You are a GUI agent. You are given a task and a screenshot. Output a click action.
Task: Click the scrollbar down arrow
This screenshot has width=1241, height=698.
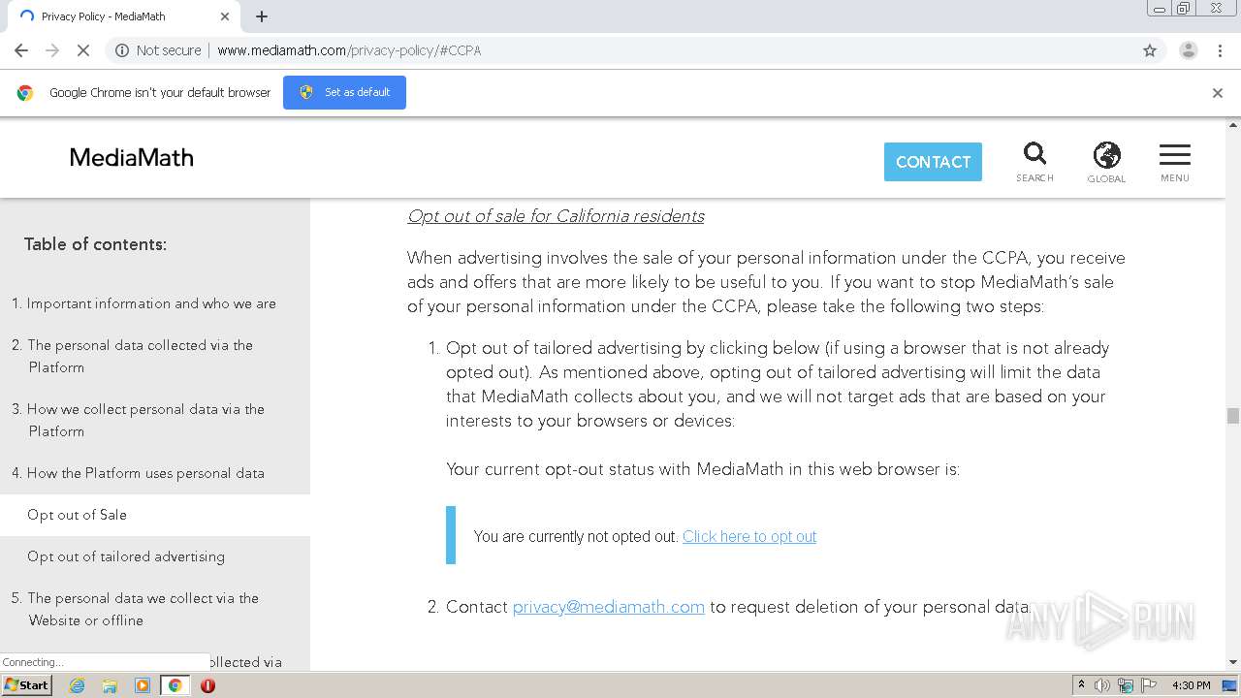click(1233, 663)
